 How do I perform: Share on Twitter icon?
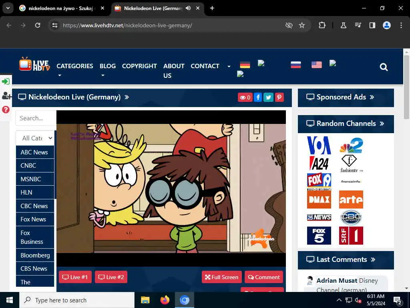click(x=268, y=97)
